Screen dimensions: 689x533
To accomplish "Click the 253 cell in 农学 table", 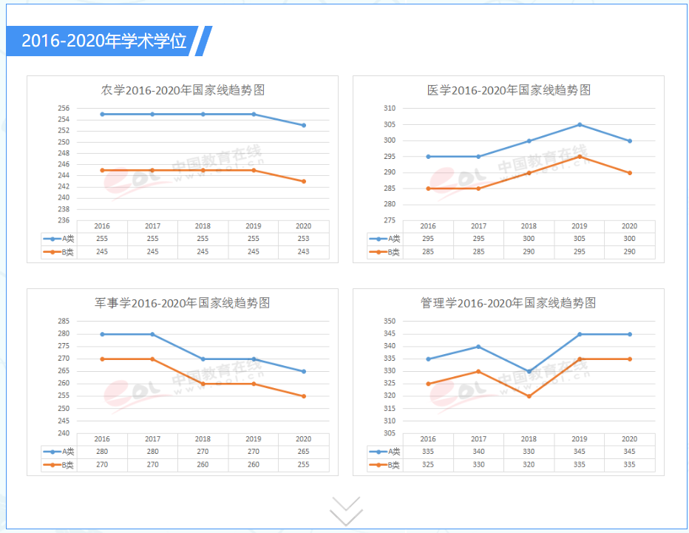I will [304, 239].
